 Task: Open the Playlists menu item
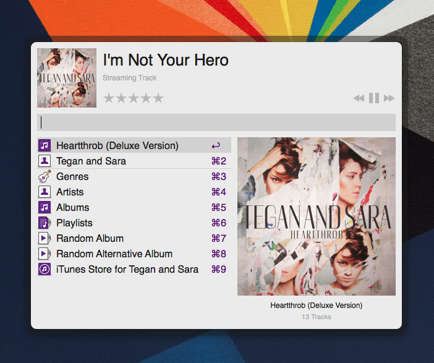pyautogui.click(x=134, y=223)
